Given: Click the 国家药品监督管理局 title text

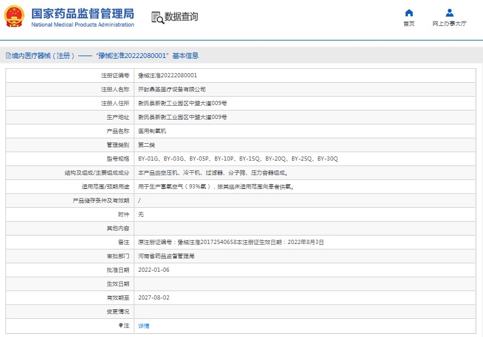Looking at the screenshot, I should pyautogui.click(x=82, y=13).
